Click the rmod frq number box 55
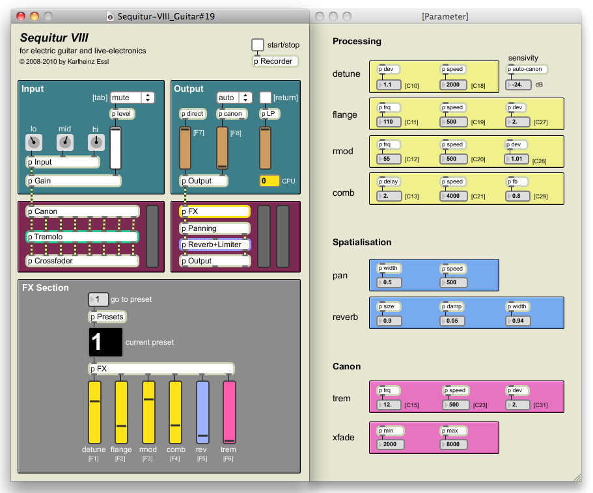The image size is (593, 493). coord(389,159)
